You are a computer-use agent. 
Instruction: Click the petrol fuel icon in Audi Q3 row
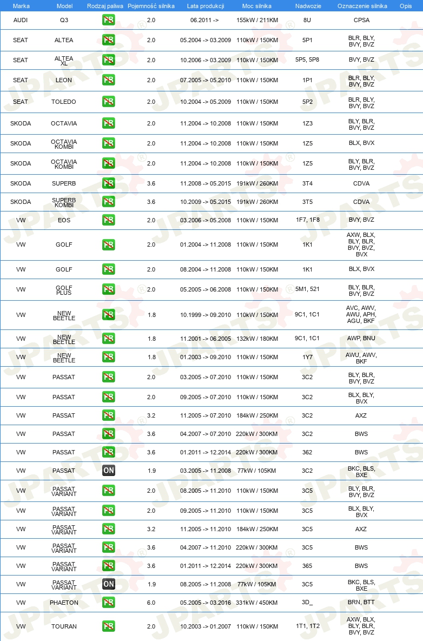pos(108,20)
